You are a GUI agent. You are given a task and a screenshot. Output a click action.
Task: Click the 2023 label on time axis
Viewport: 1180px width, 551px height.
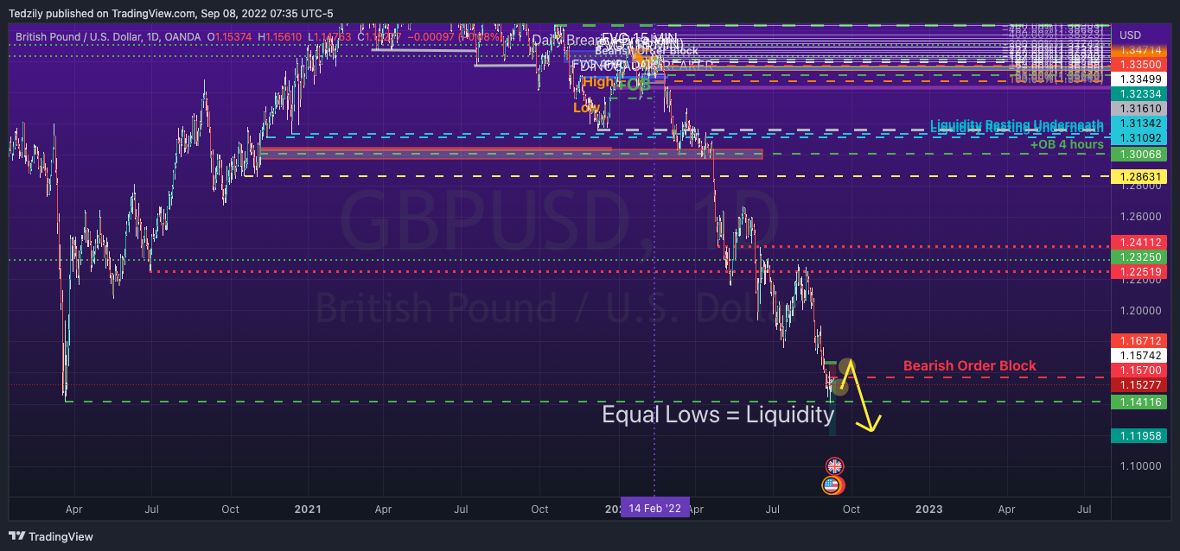tap(928, 509)
